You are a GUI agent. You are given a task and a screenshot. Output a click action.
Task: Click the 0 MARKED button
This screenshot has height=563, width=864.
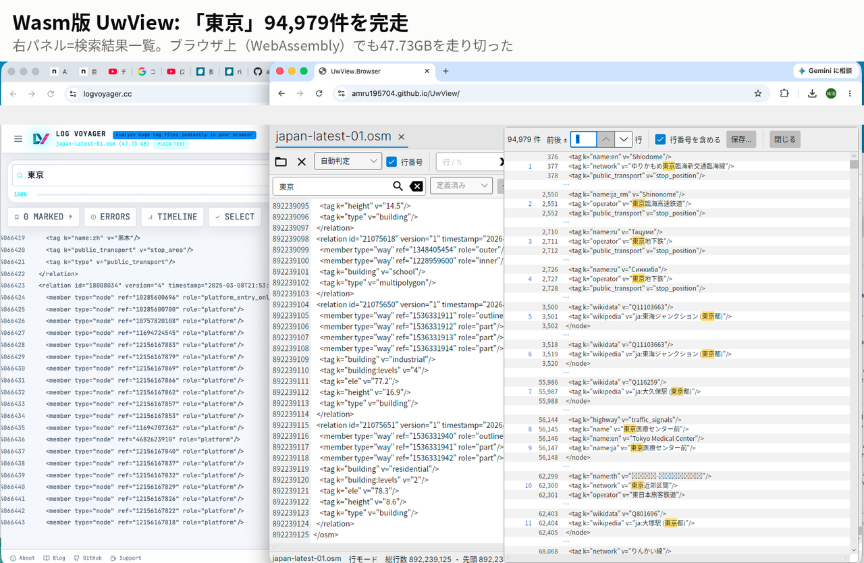click(x=43, y=217)
